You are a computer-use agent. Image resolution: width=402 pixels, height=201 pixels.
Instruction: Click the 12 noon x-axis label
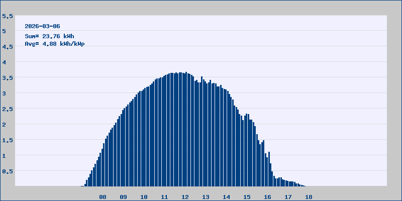click(x=185, y=197)
